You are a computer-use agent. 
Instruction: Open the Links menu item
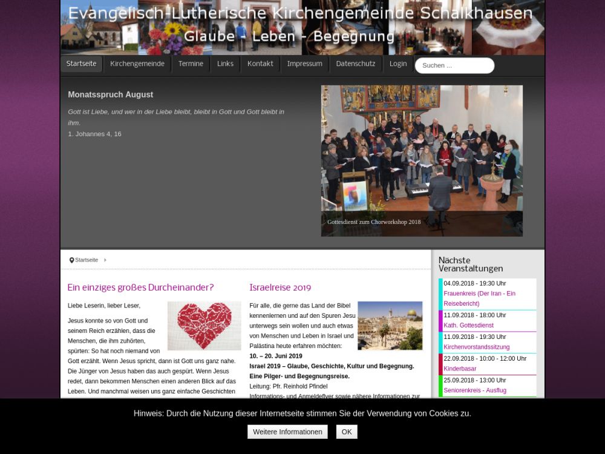[x=225, y=64]
